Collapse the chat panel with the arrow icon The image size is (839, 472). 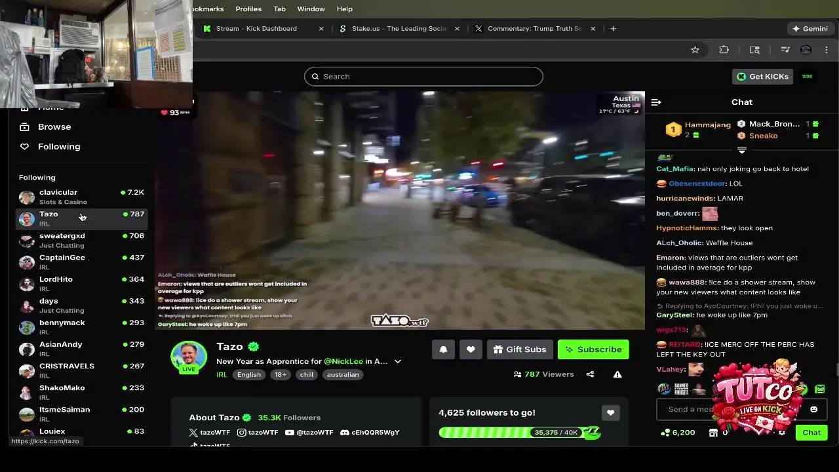[x=656, y=102]
